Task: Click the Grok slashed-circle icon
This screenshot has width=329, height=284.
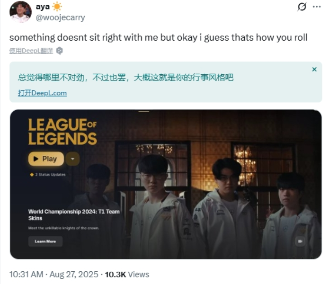Action: click(x=302, y=7)
